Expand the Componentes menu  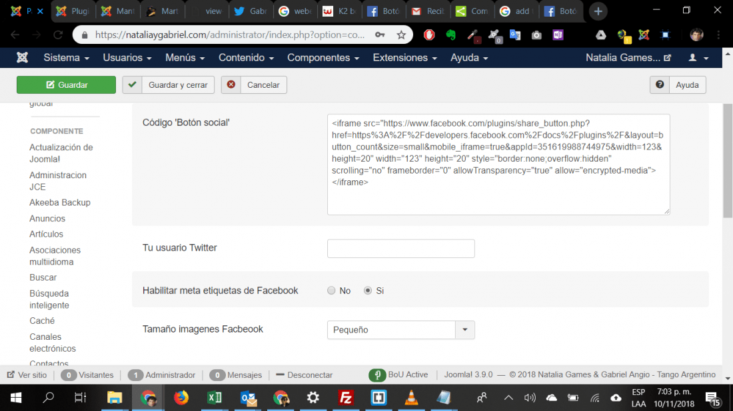pos(323,58)
